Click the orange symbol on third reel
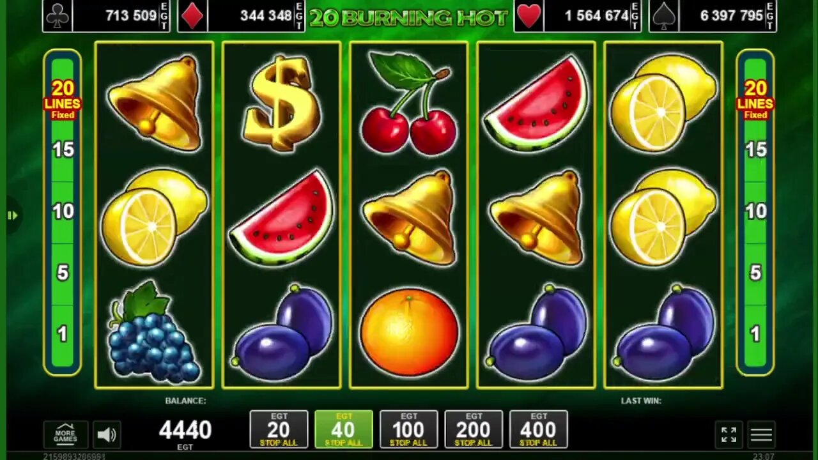Image resolution: width=818 pixels, height=460 pixels. 409,332
